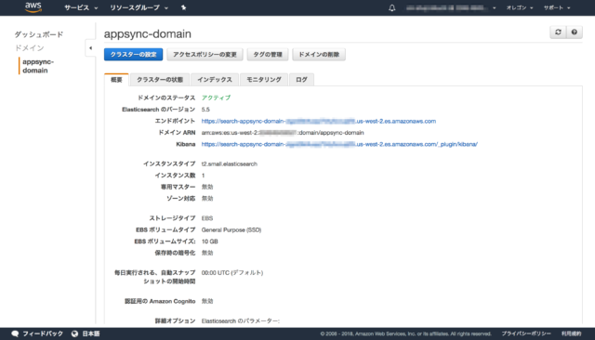Open the notifications bell
The width and height of the screenshot is (595, 340).
[392, 8]
